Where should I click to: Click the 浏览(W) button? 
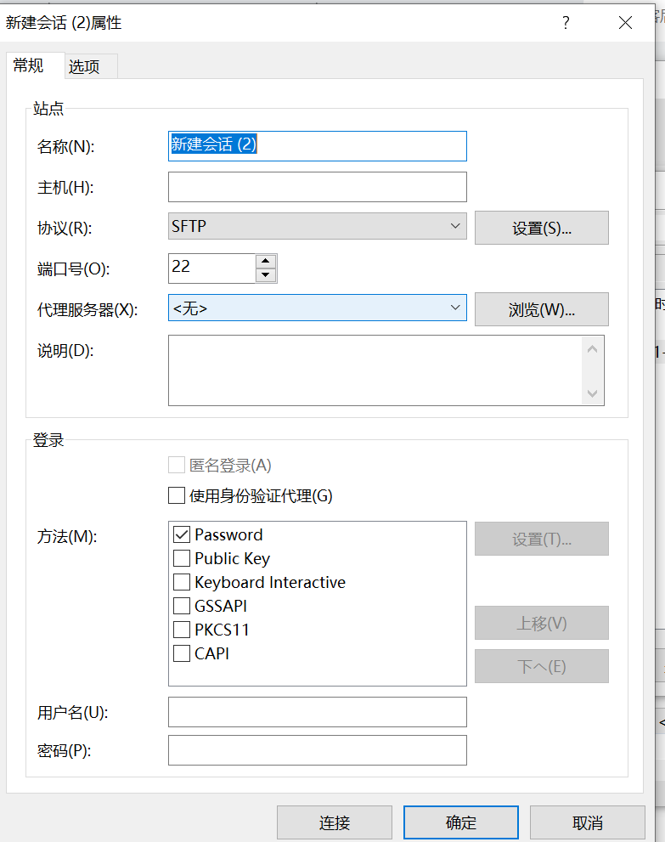coord(541,308)
